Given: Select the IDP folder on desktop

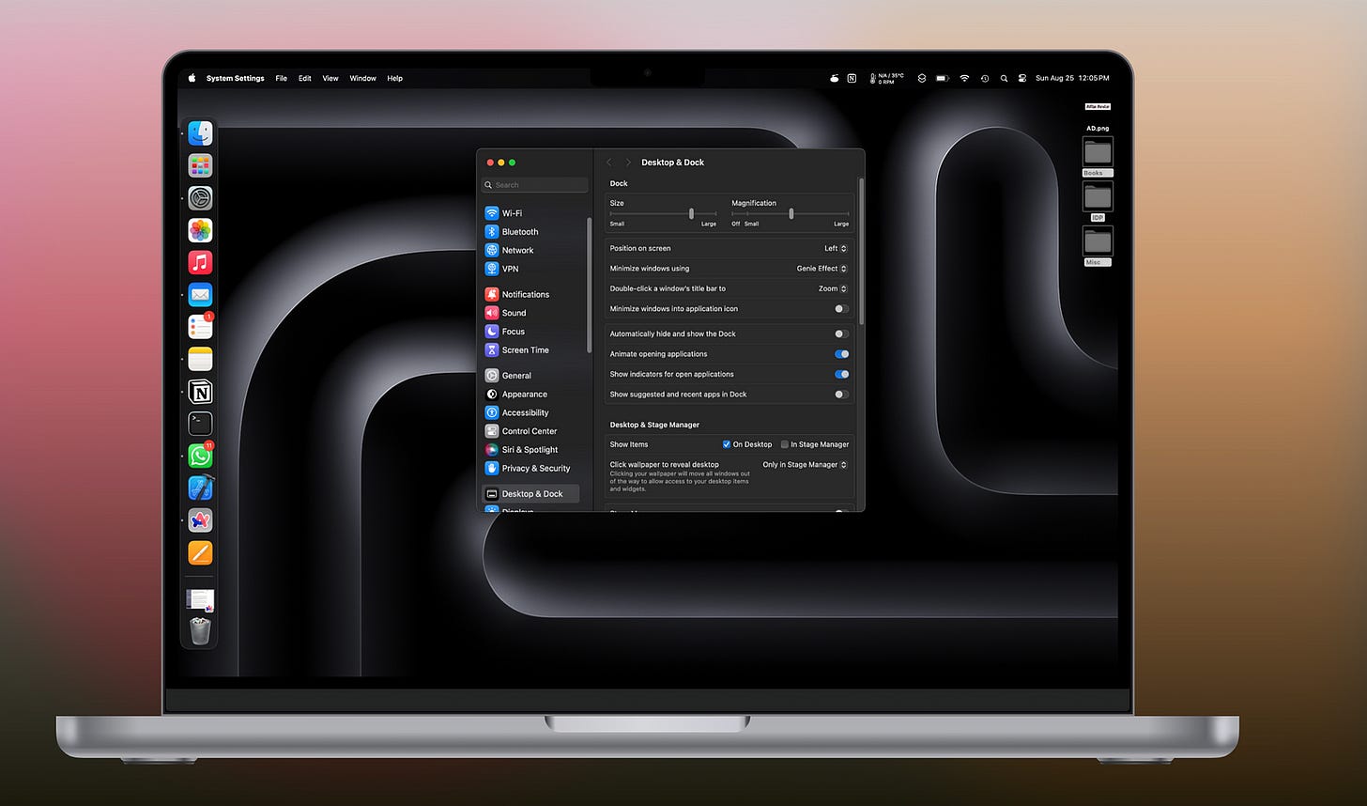Looking at the screenshot, I should point(1098,201).
